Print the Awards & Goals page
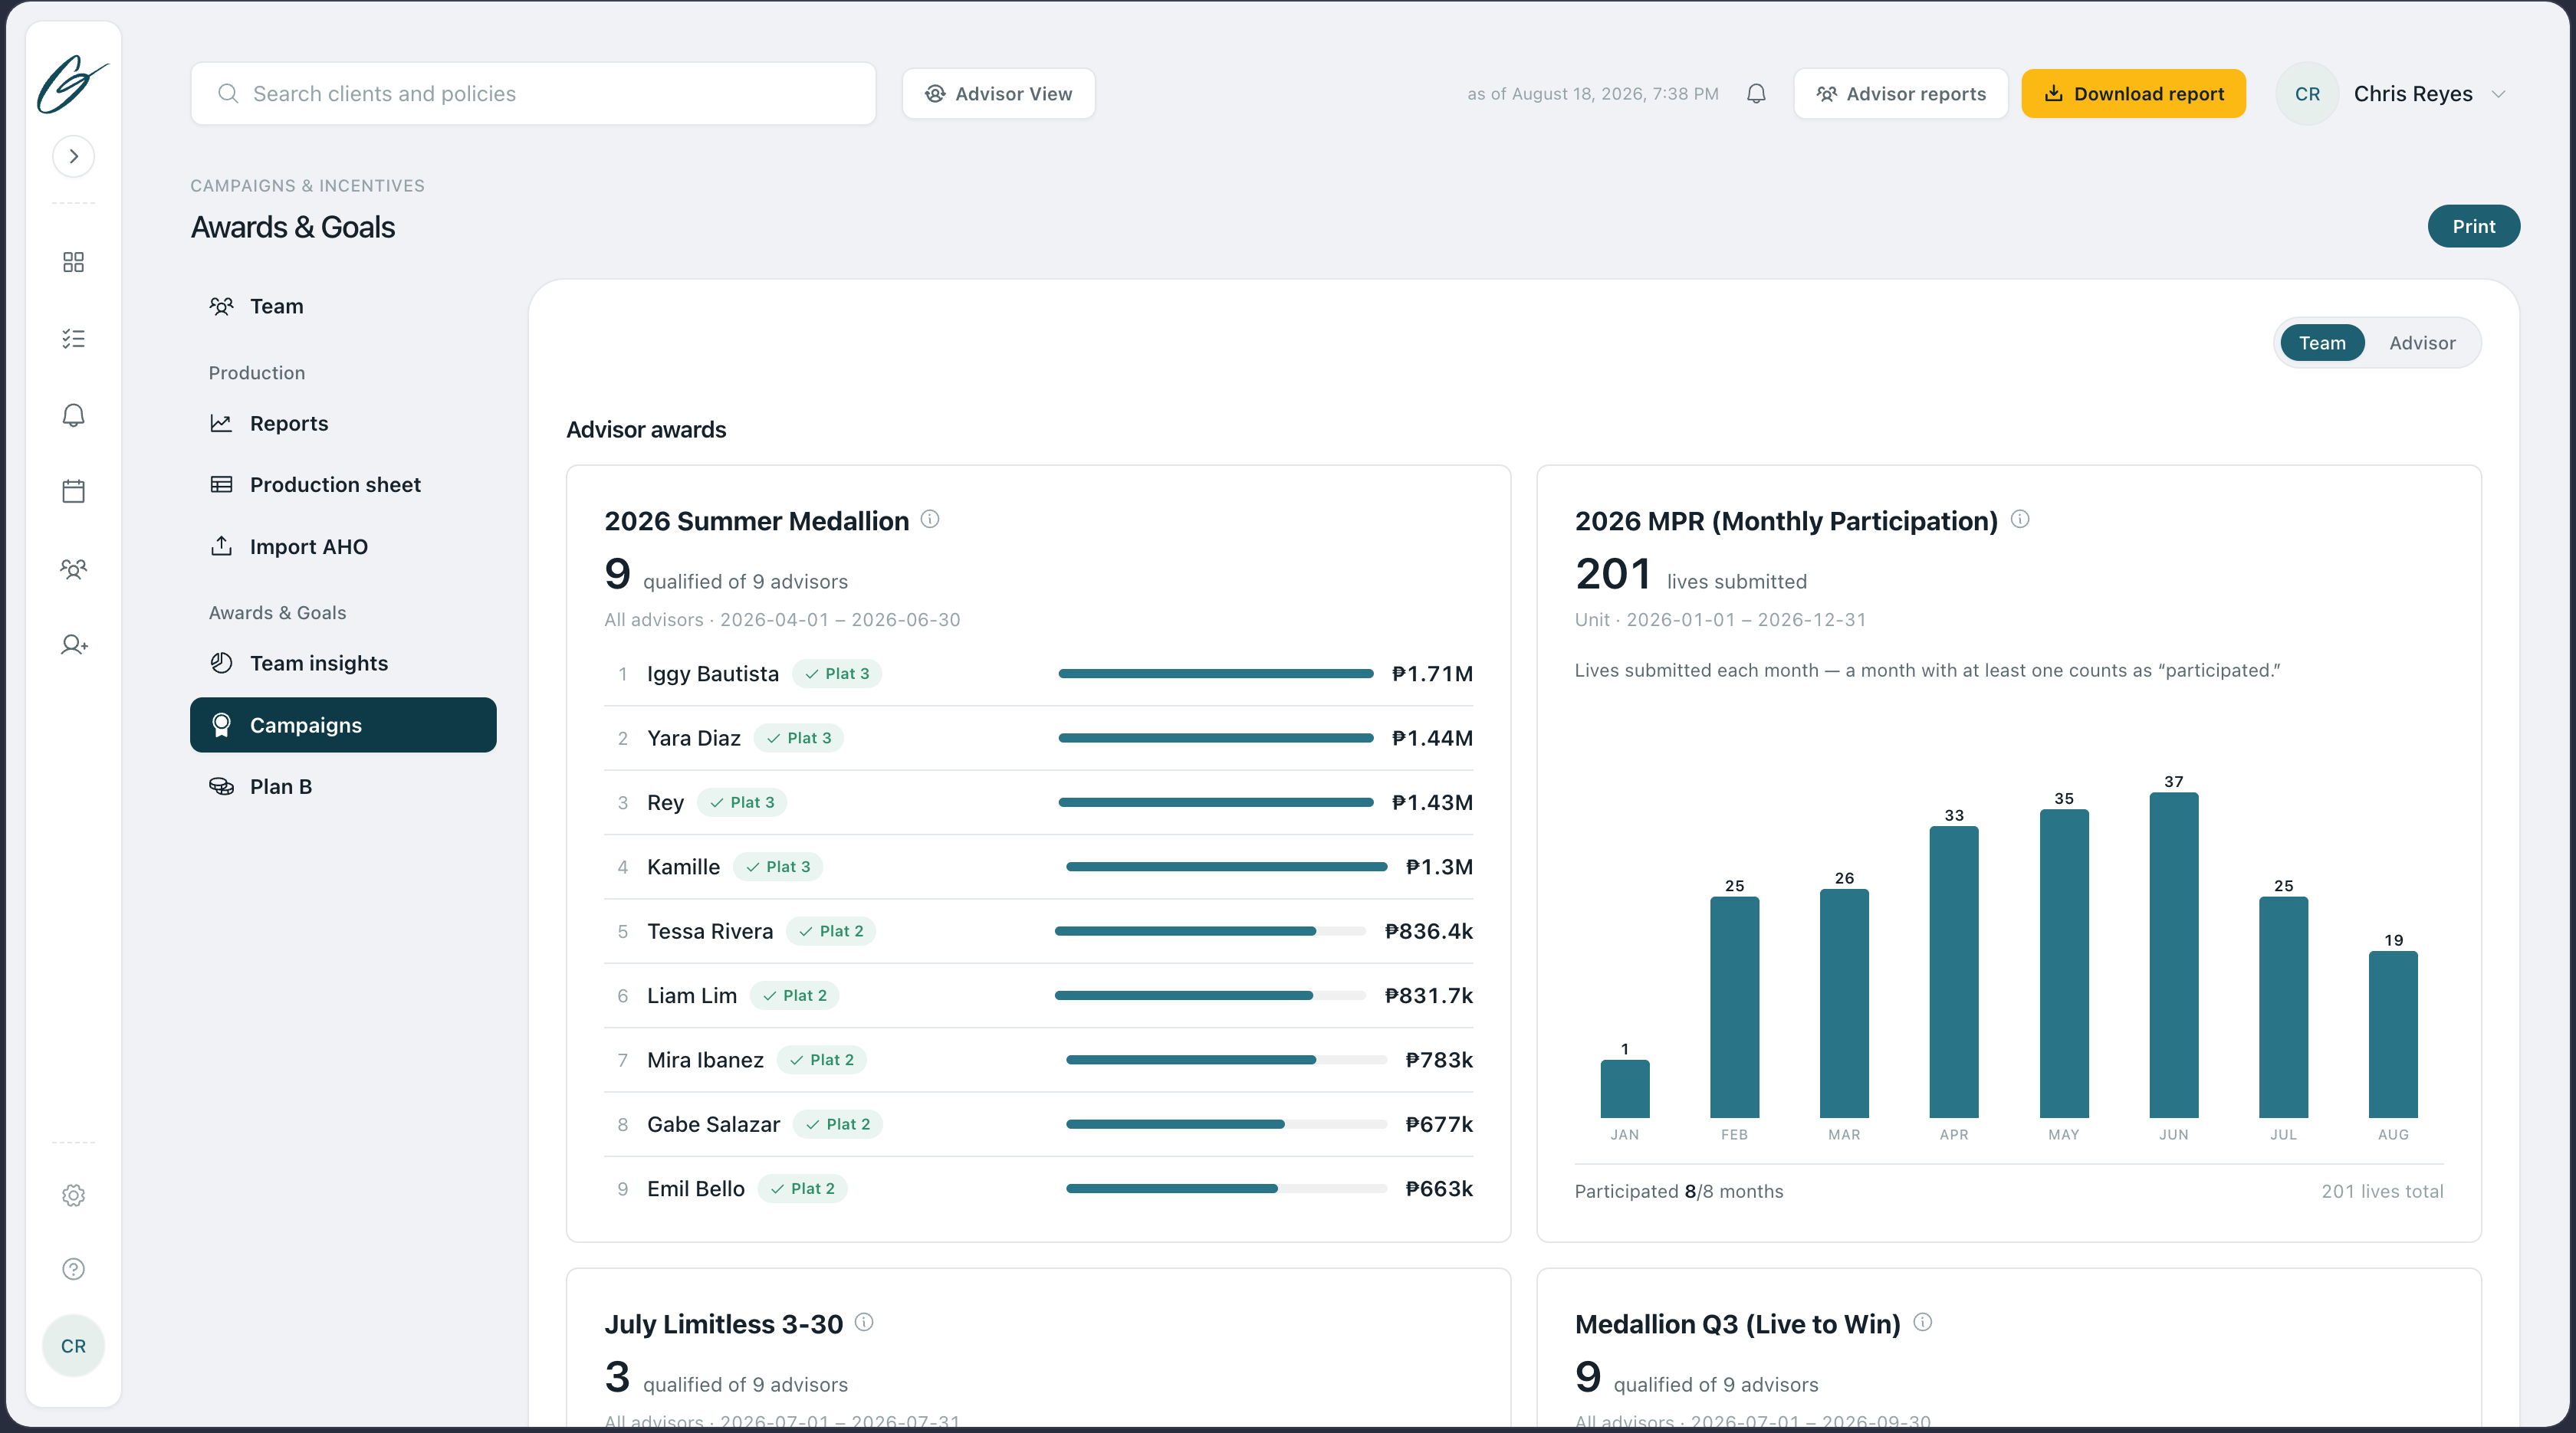This screenshot has height=1433, width=2576. (x=2473, y=227)
